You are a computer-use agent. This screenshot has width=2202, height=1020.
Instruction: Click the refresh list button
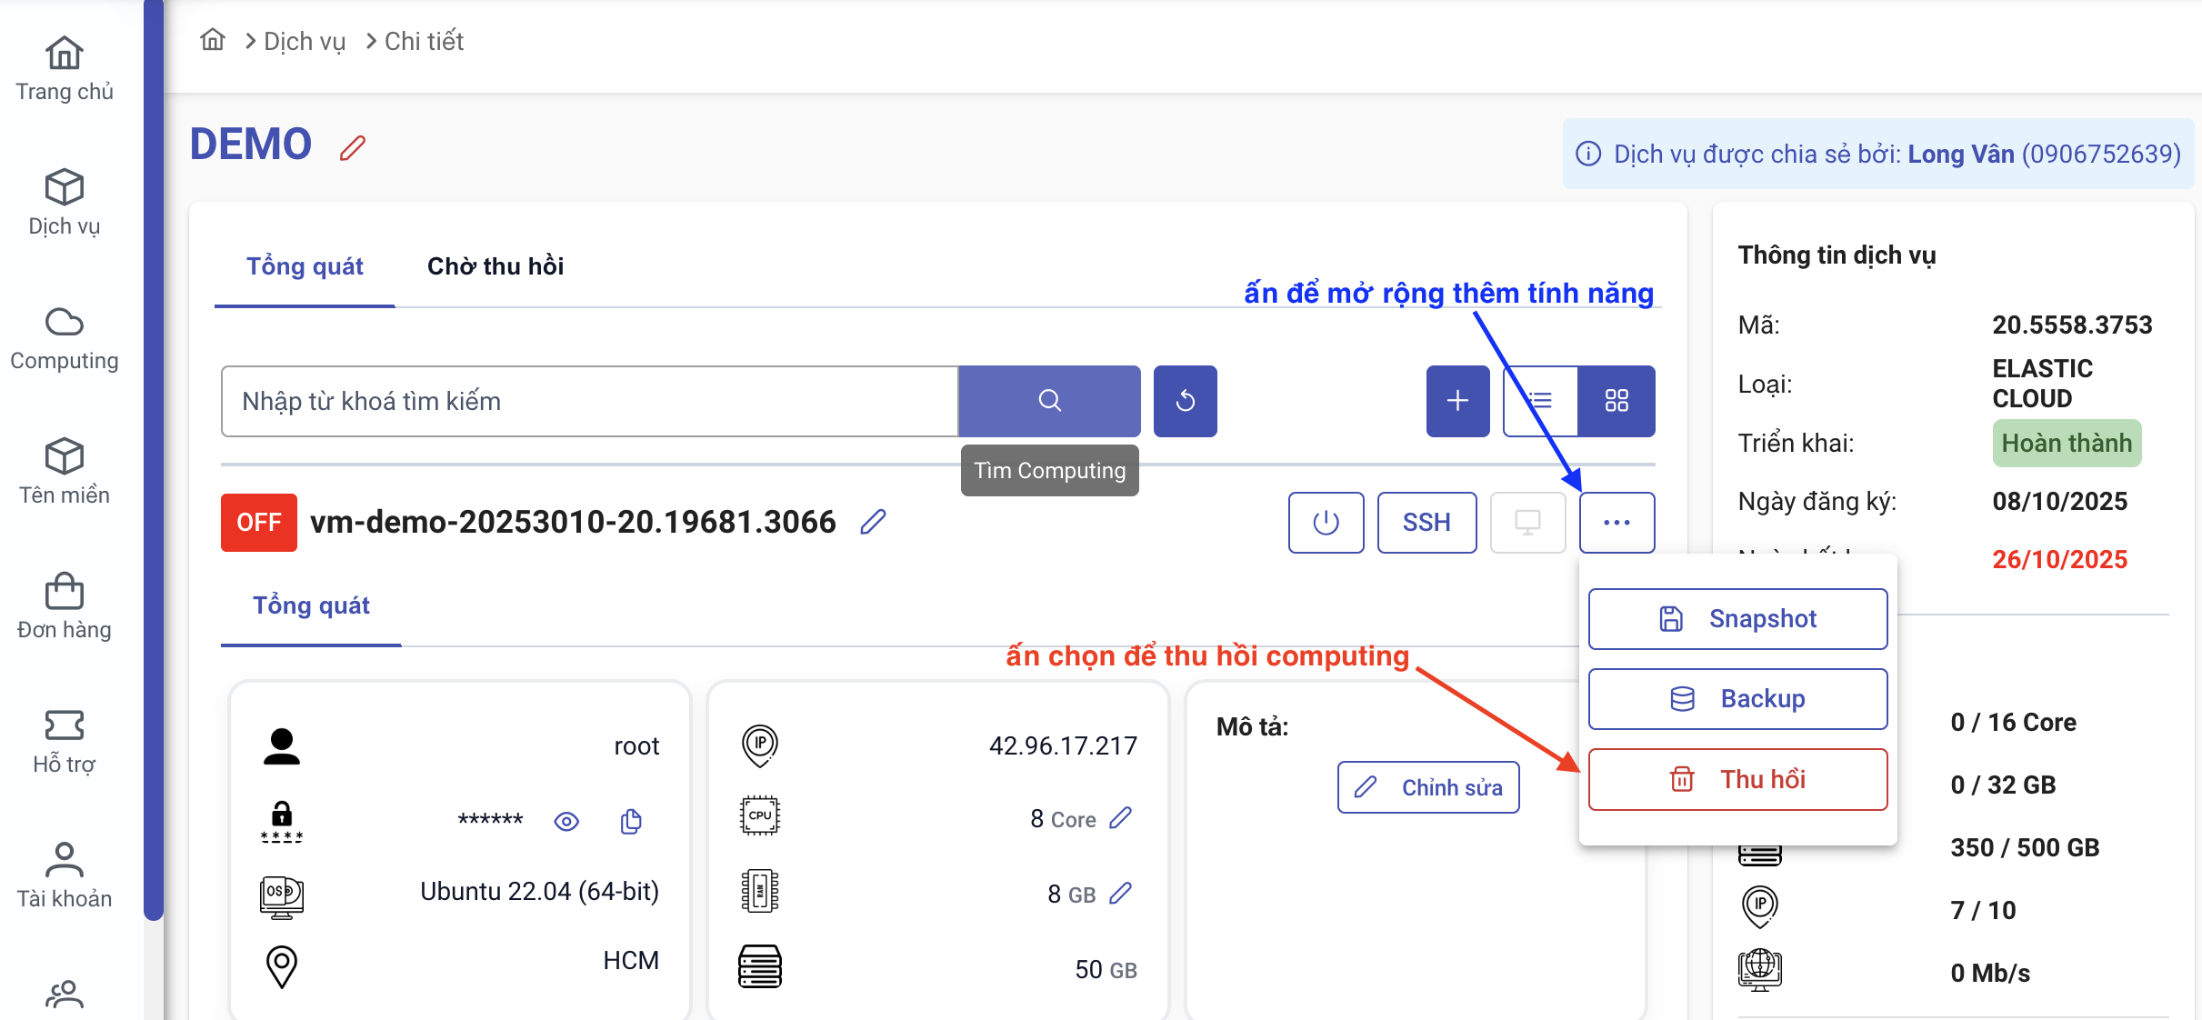(1185, 401)
